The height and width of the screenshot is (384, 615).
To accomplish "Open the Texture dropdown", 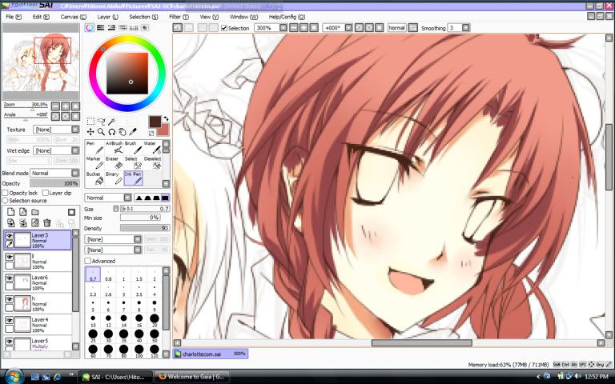I will point(56,130).
